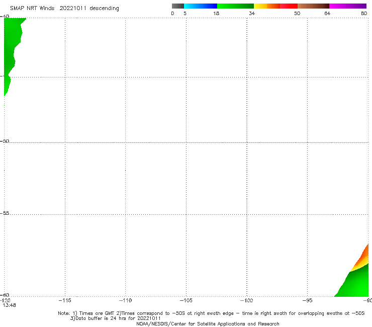Click the green segment of the color bar
372x327 pixels.
pos(235,6)
